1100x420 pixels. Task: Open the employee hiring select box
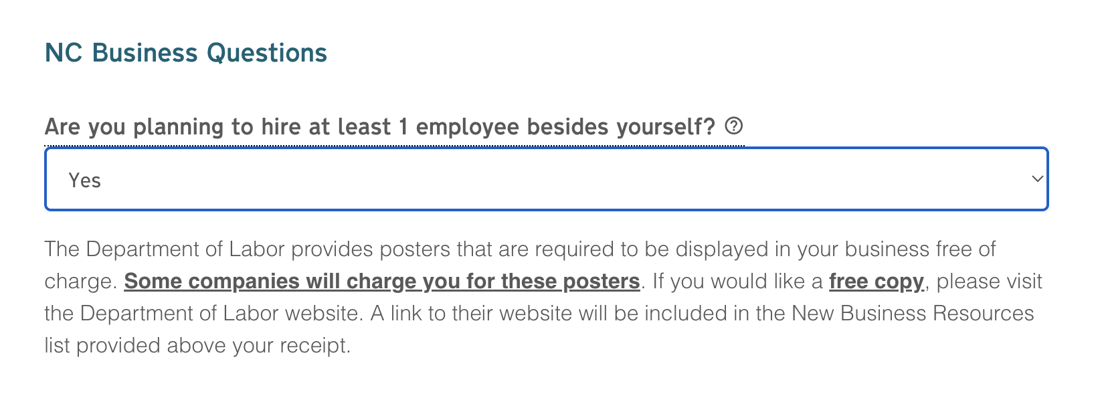(546, 179)
